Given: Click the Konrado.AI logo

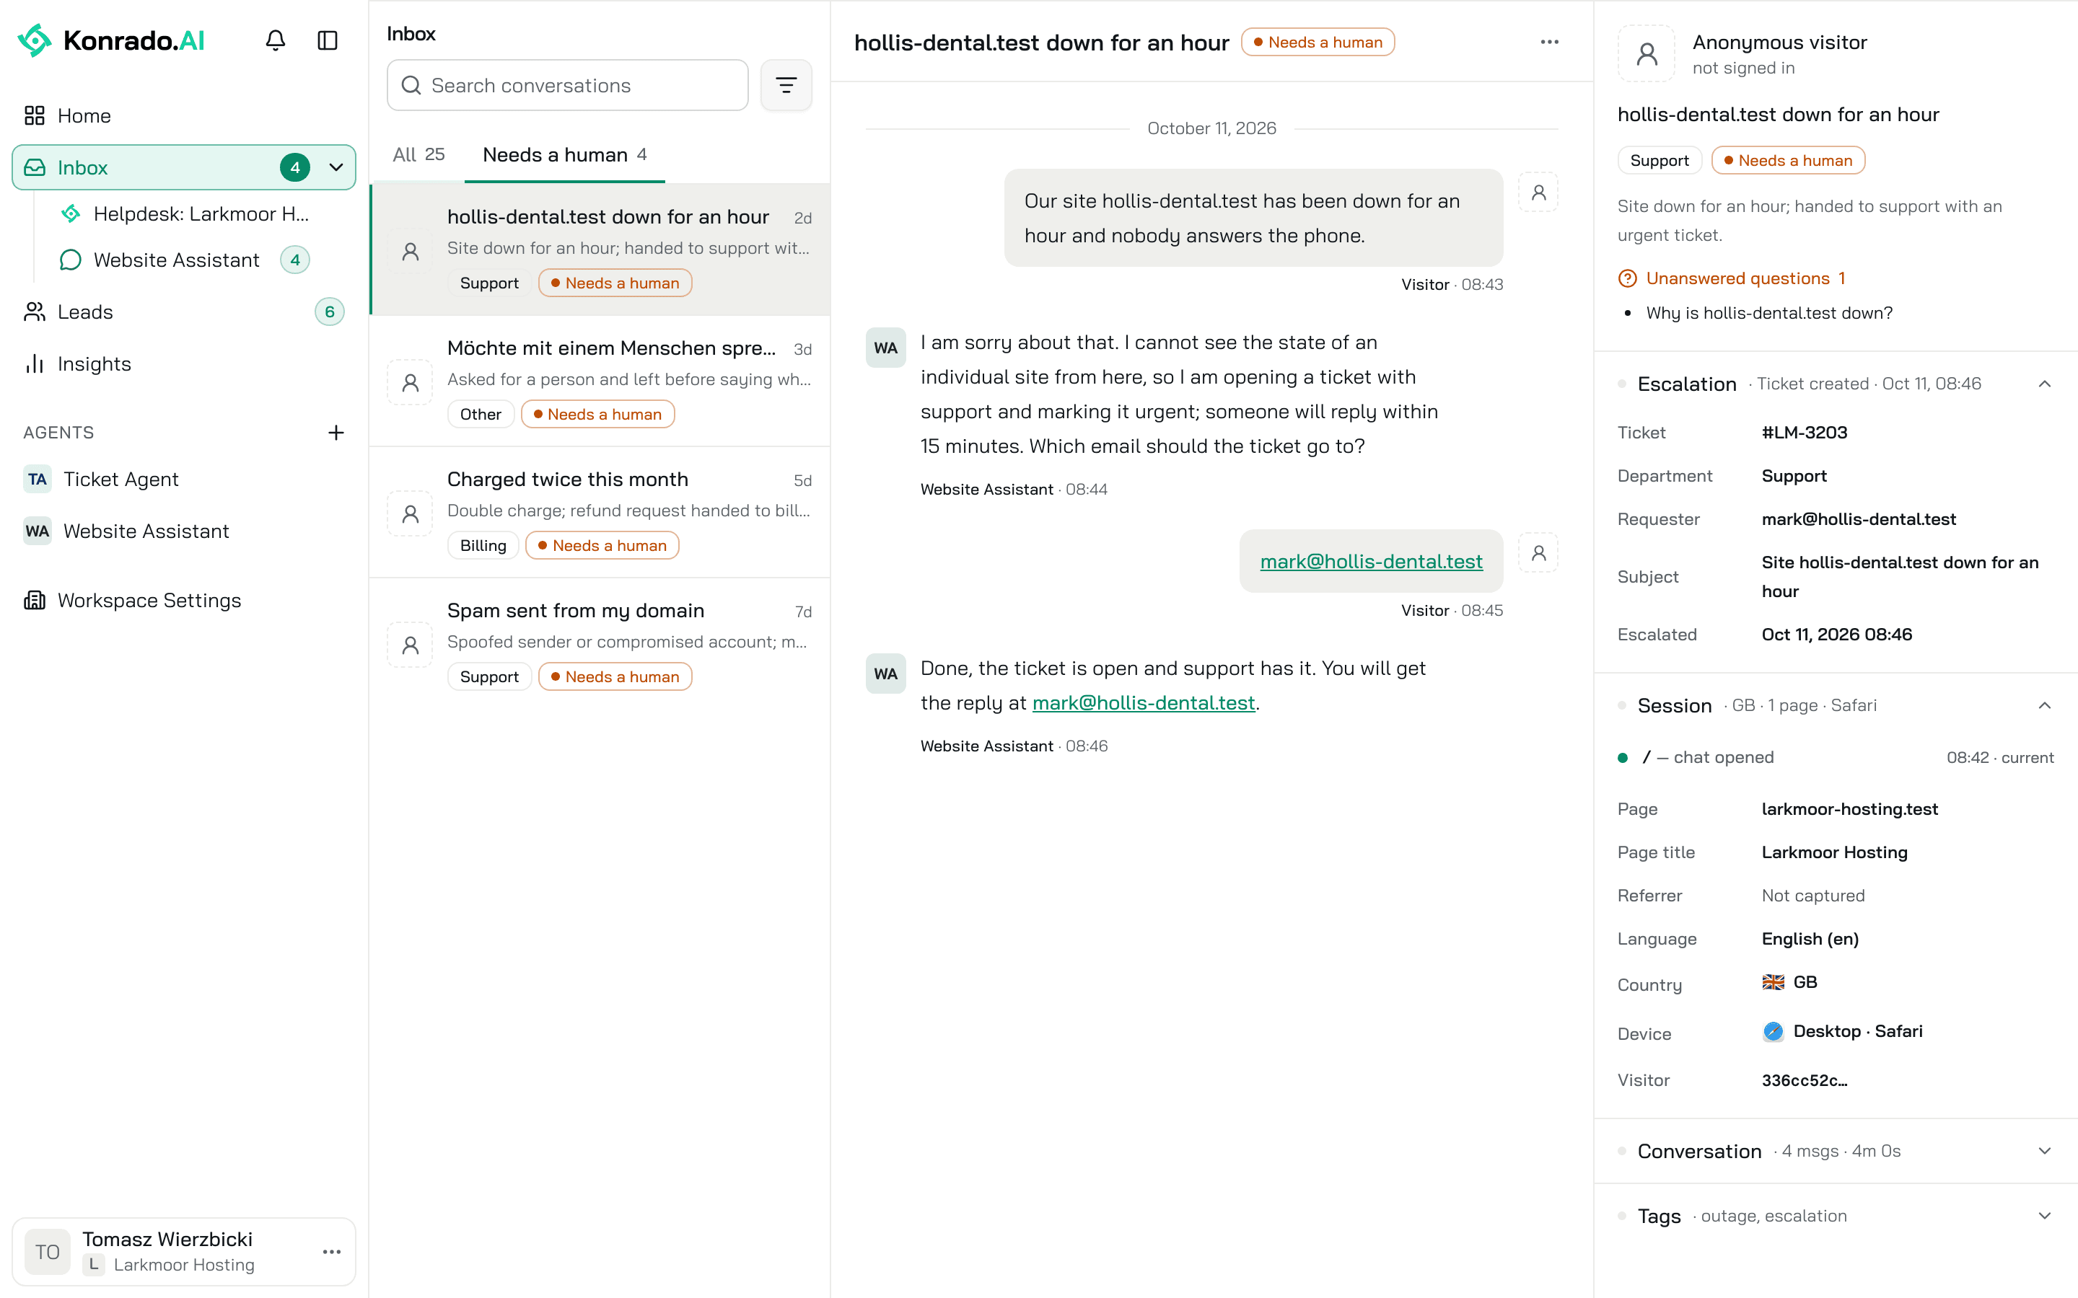Looking at the screenshot, I should pos(112,40).
